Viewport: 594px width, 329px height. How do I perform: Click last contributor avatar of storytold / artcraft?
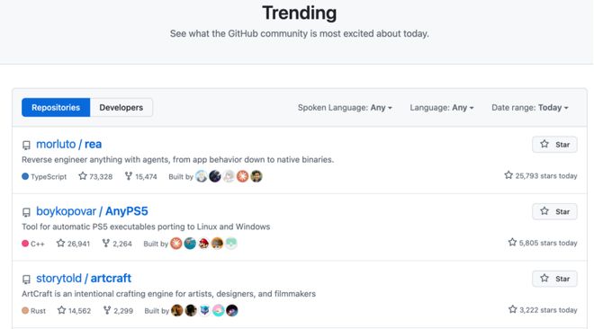(232, 310)
